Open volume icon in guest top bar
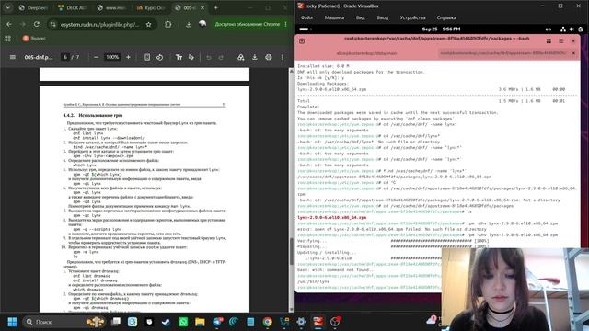 tap(572, 29)
